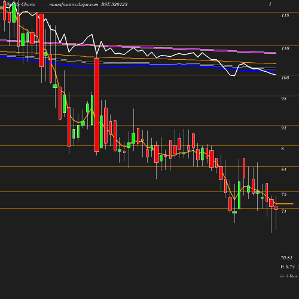Image resolution: width=299 pixels, height=299 pixels.
Task: Click the "V: 0.74" volume value
Action: 288,267
